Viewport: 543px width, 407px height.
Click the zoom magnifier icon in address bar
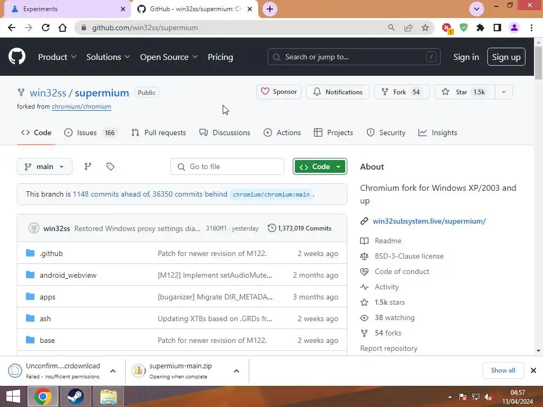391,28
